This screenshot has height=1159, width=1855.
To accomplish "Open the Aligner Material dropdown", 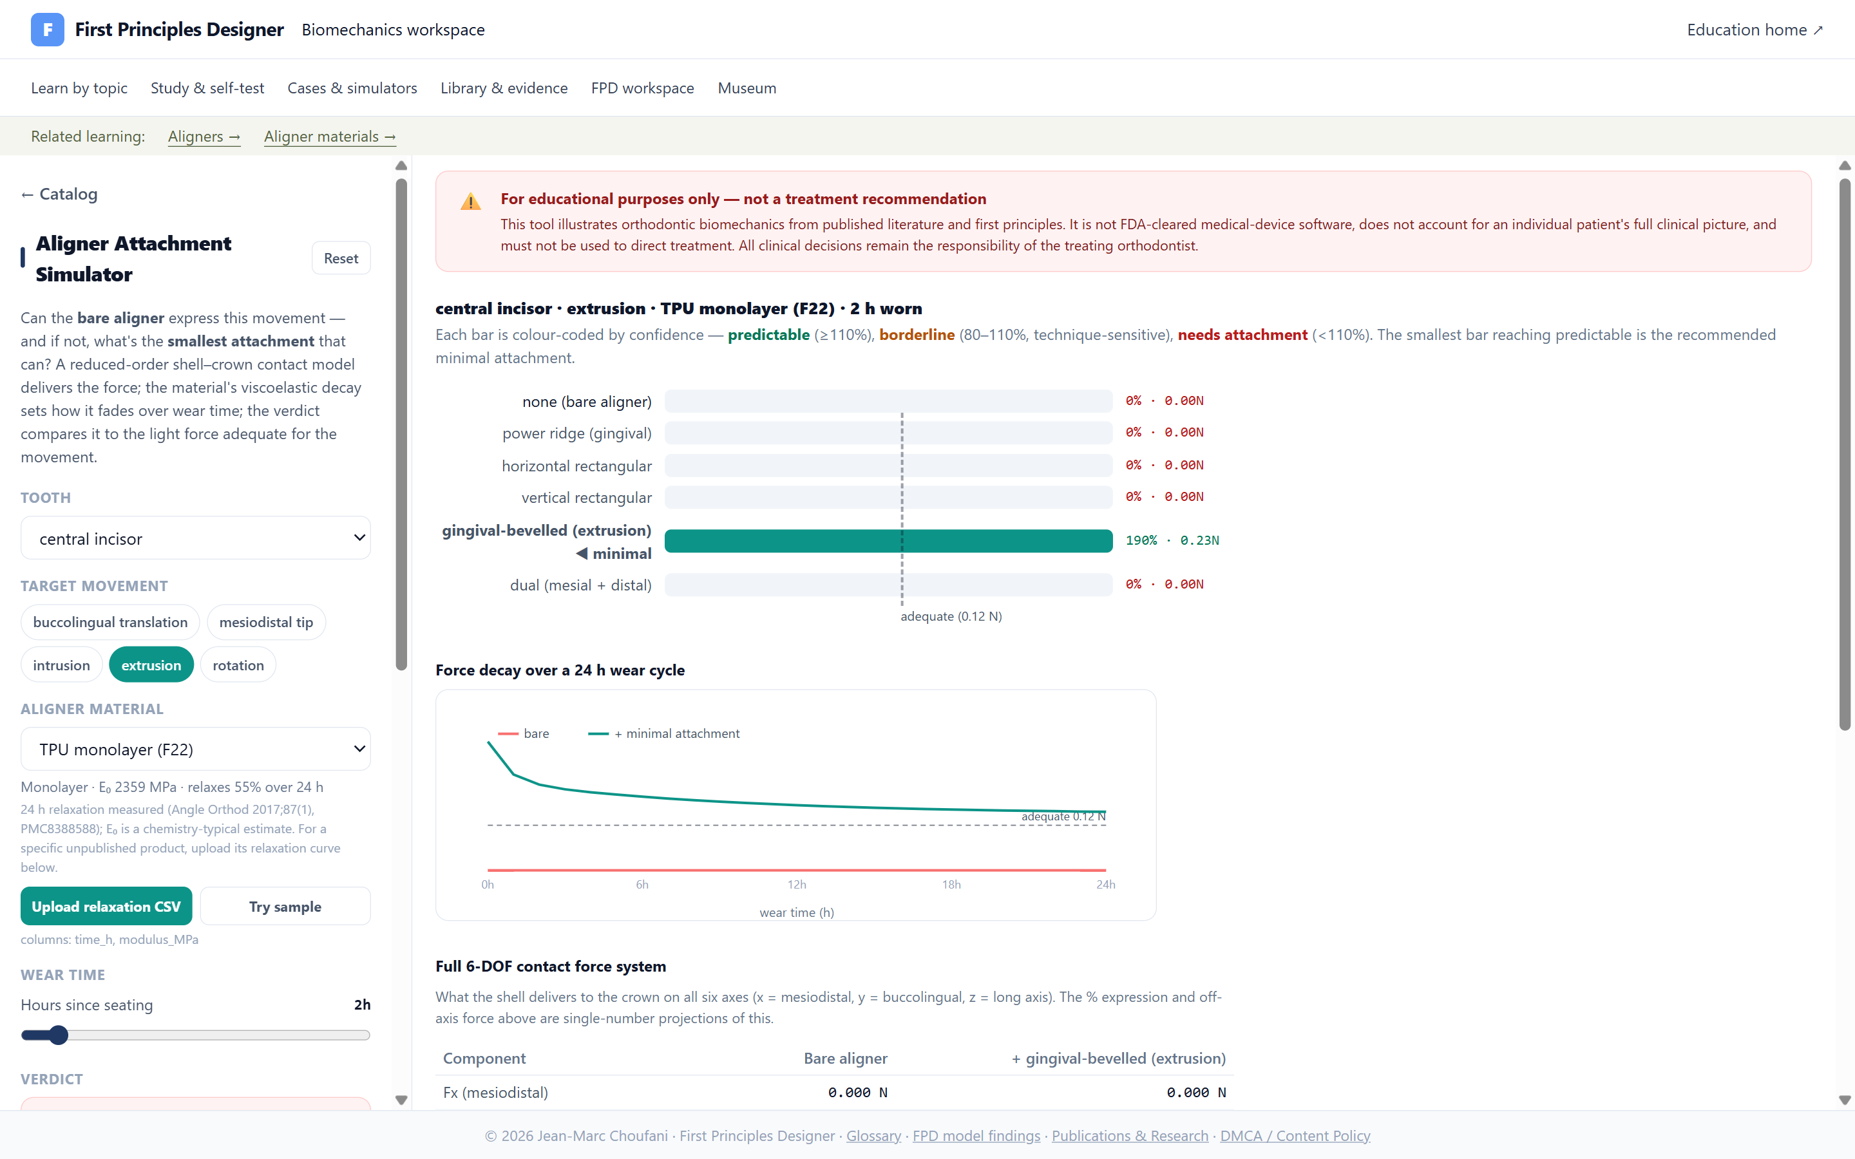I will [x=195, y=749].
